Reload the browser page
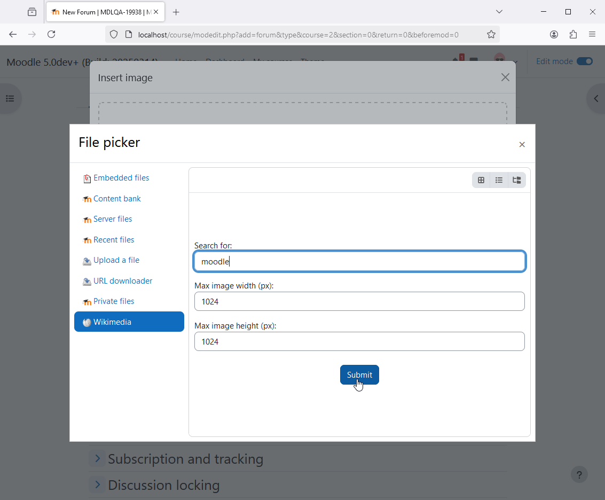605x500 pixels. (51, 34)
